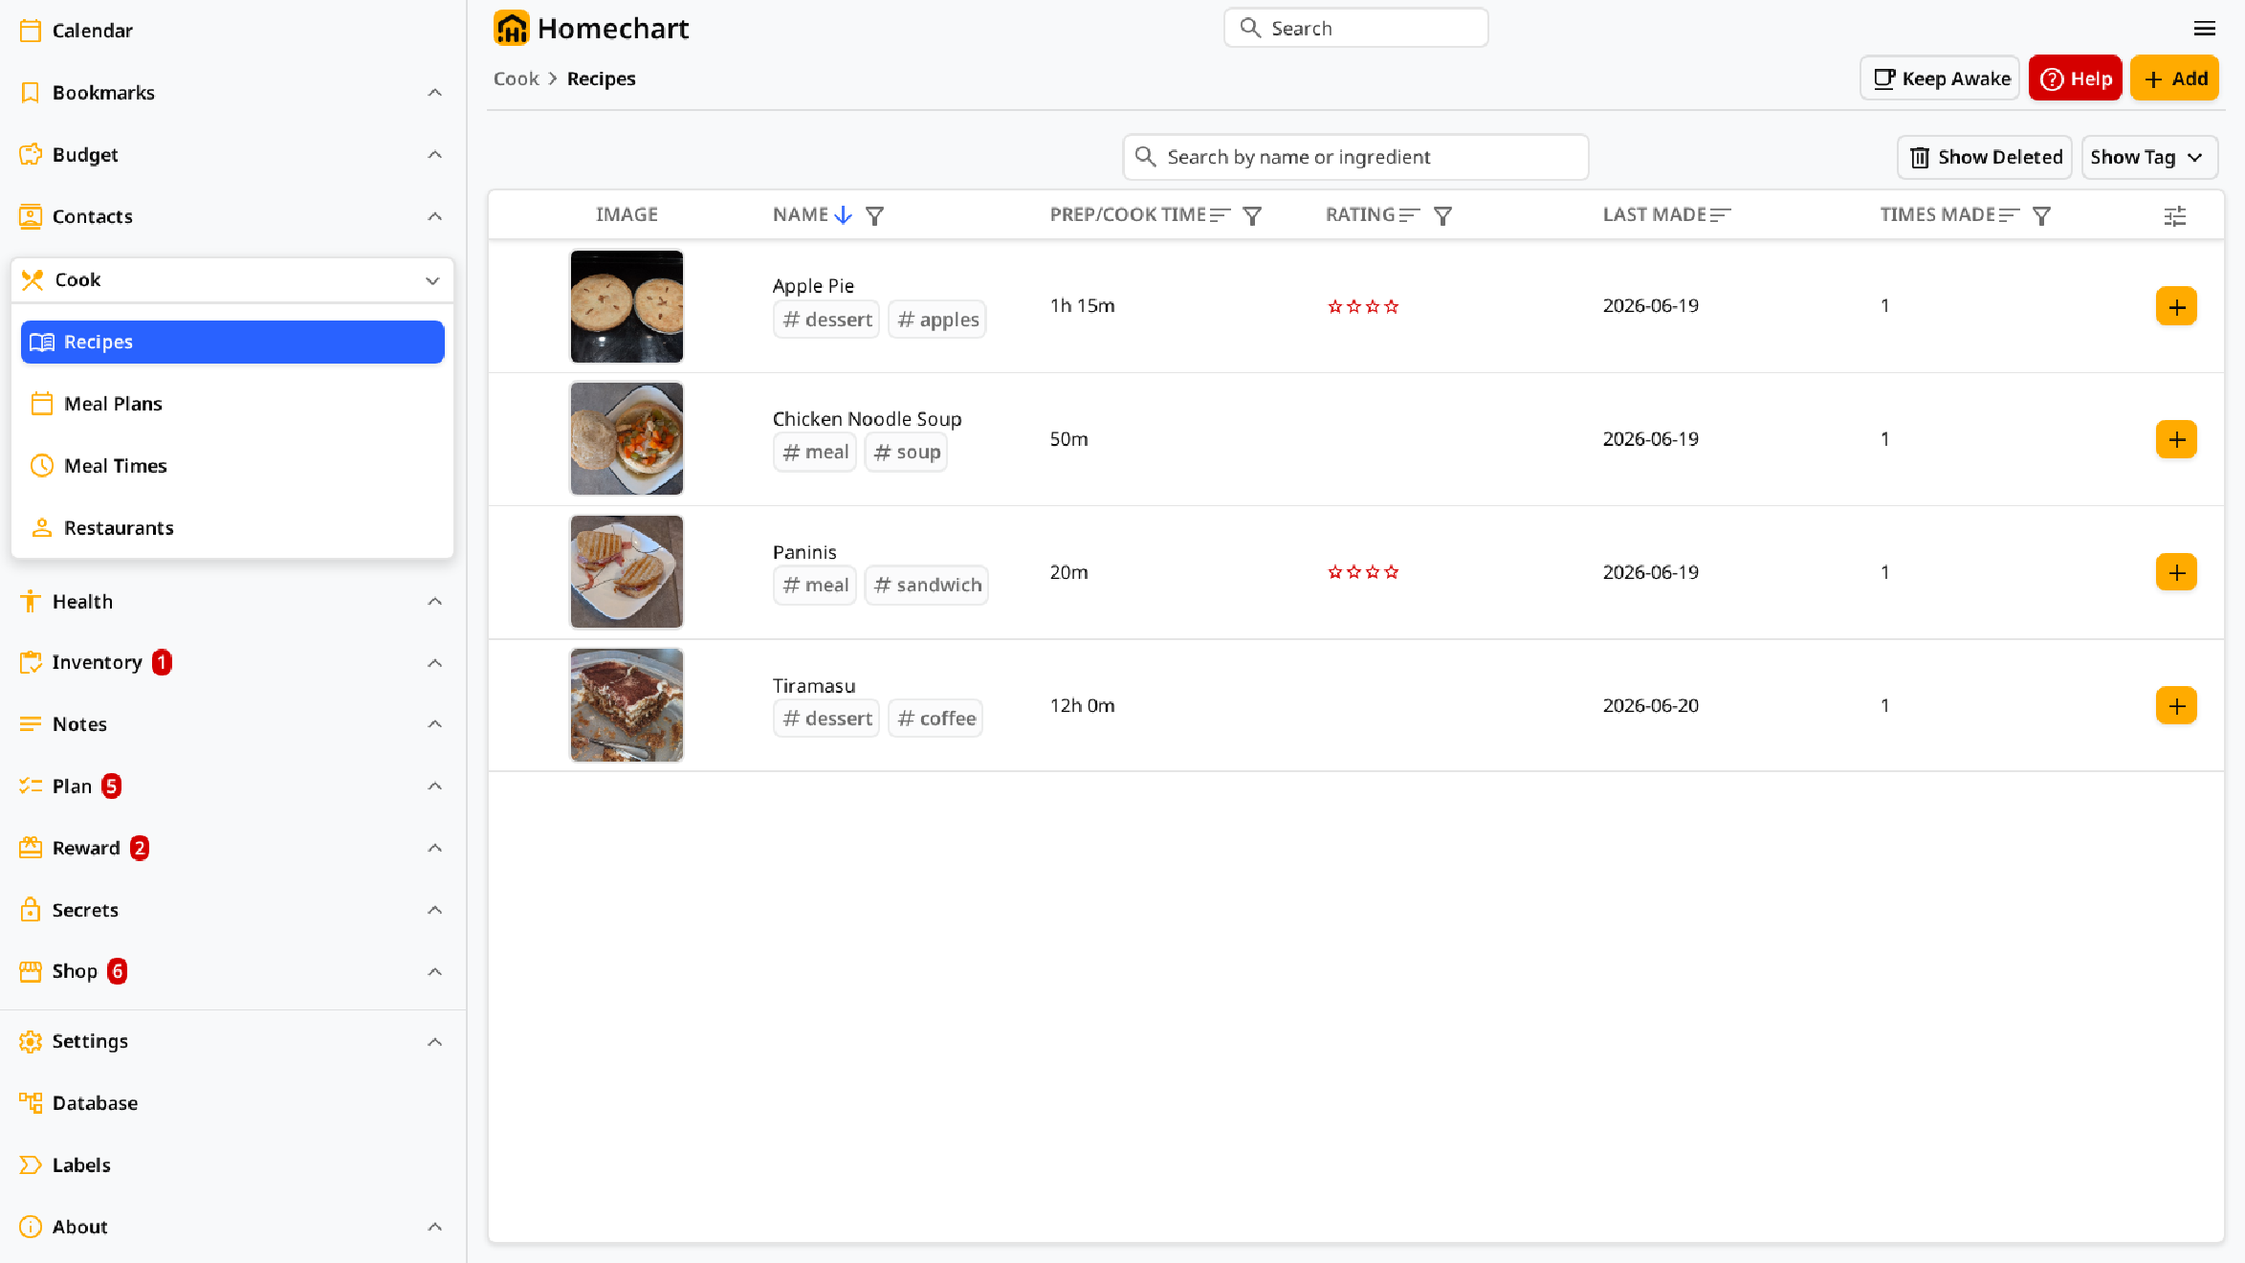
Task: Open the hamburger menu icon
Action: coord(2205,29)
